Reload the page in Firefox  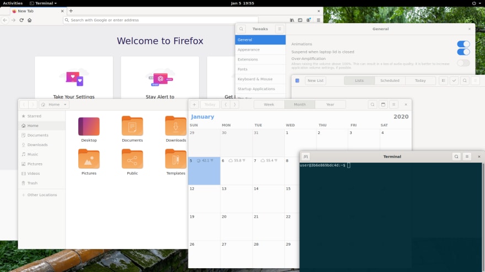pyautogui.click(x=21, y=20)
